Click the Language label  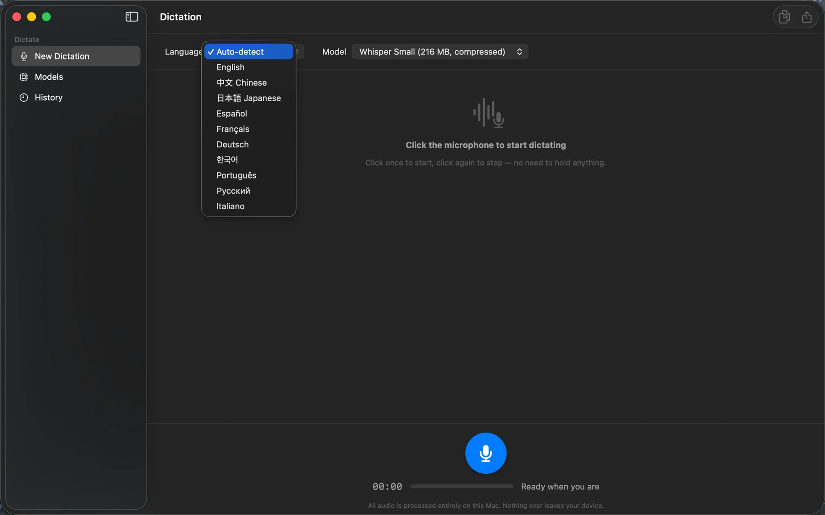coord(183,52)
